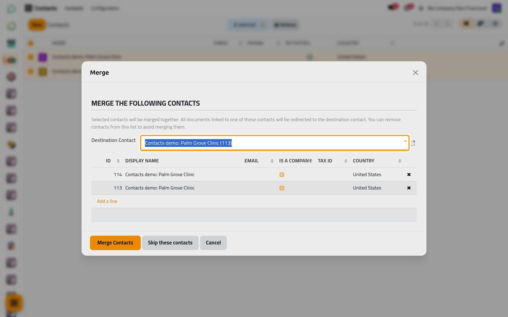This screenshot has width=508, height=317.
Task: Click Skip these contacts button
Action: [x=170, y=243]
